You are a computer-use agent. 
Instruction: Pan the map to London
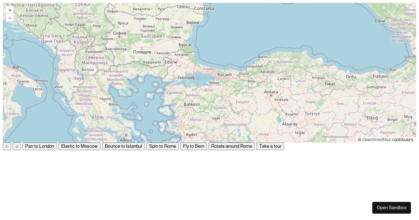coord(39,146)
